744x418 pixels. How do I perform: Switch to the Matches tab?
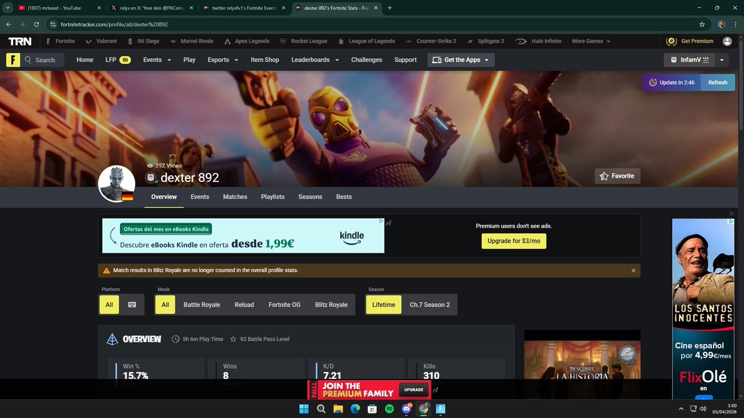tap(235, 196)
